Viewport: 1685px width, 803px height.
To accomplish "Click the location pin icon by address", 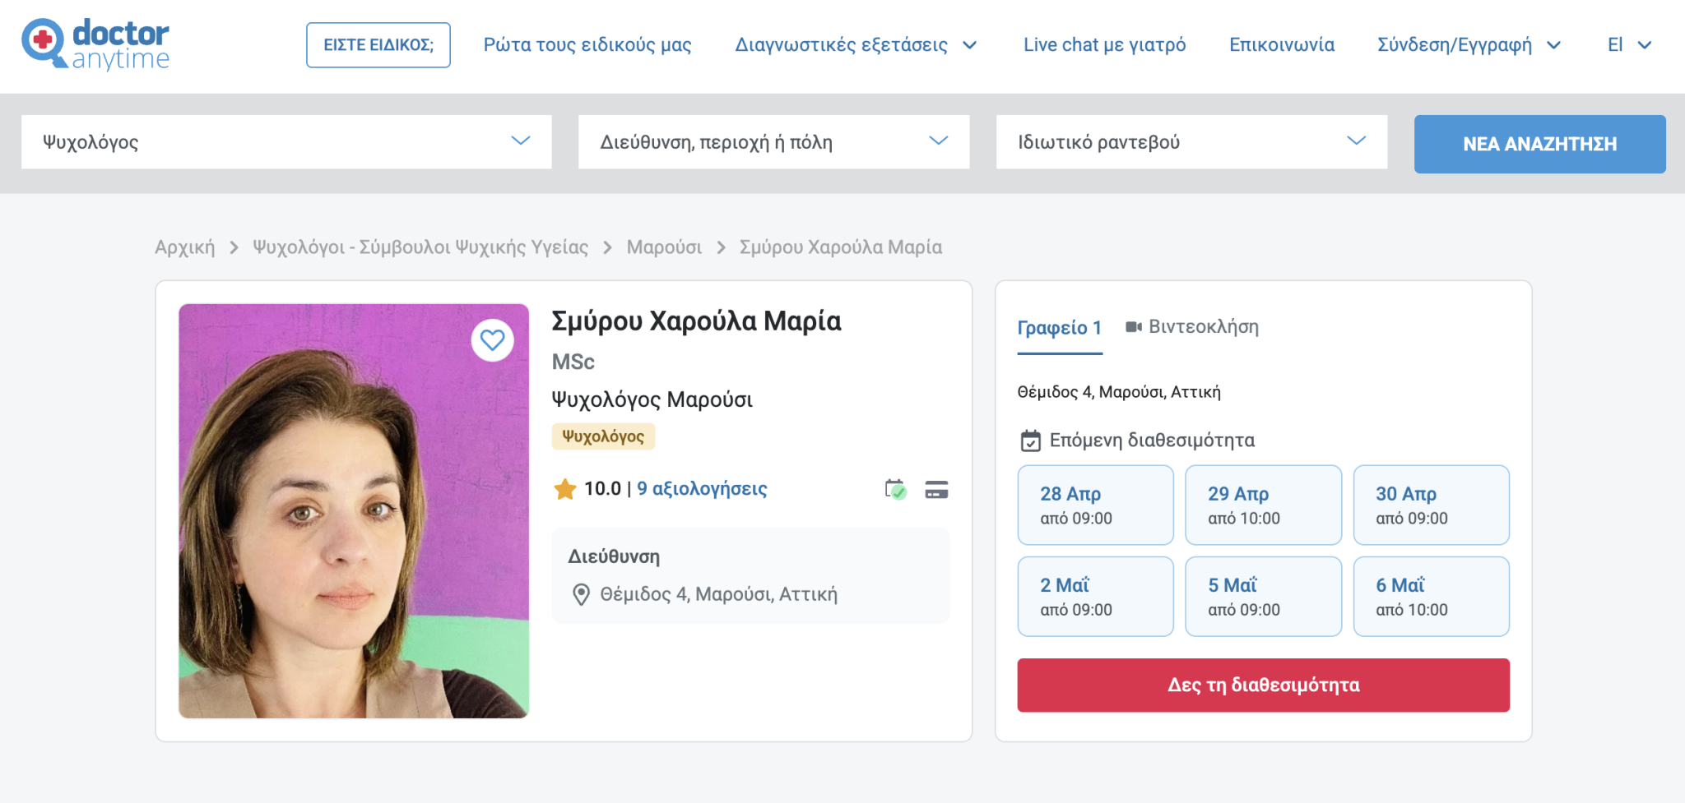I will 581,594.
